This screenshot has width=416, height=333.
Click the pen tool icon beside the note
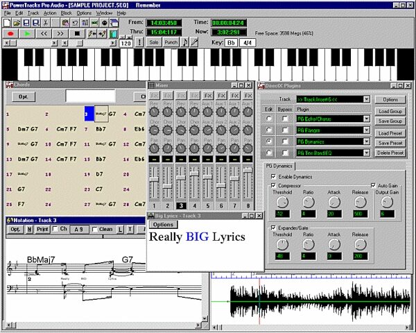pos(194,42)
